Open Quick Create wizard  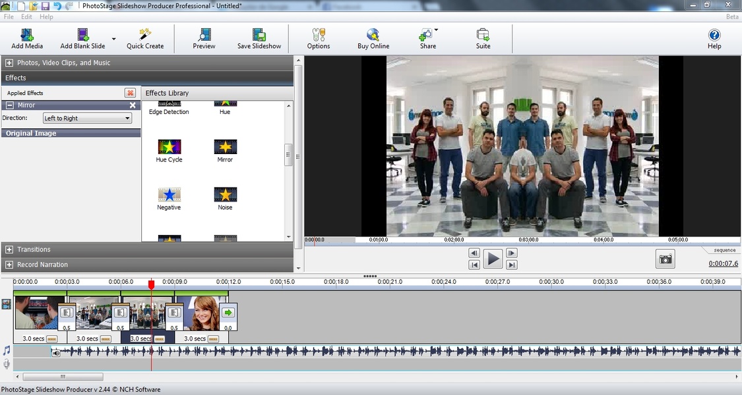145,35
